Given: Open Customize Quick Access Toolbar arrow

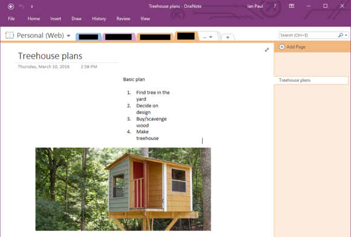Looking at the screenshot, I should pyautogui.click(x=32, y=7).
